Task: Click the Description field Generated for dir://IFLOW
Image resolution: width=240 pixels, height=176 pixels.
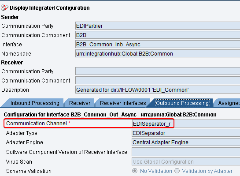Action: click(158, 90)
